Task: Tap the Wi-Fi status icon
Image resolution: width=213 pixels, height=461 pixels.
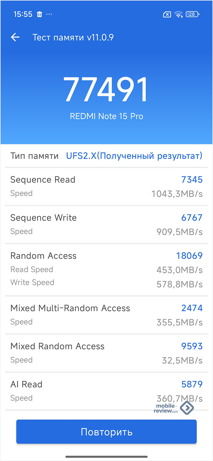Action: click(179, 14)
